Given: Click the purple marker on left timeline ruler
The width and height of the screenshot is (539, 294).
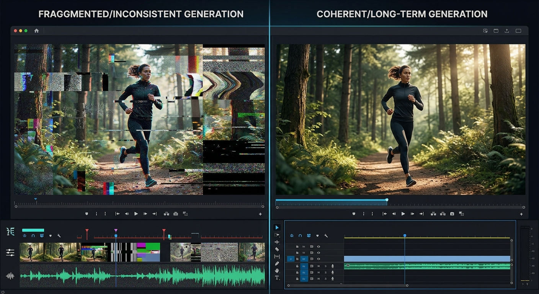Looking at the screenshot, I should point(116,230).
